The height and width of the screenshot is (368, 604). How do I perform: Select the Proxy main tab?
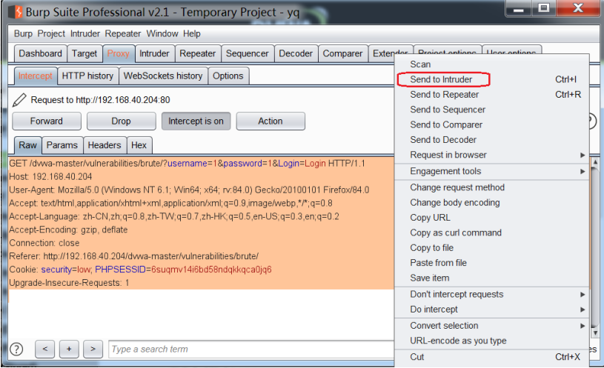[x=119, y=53]
